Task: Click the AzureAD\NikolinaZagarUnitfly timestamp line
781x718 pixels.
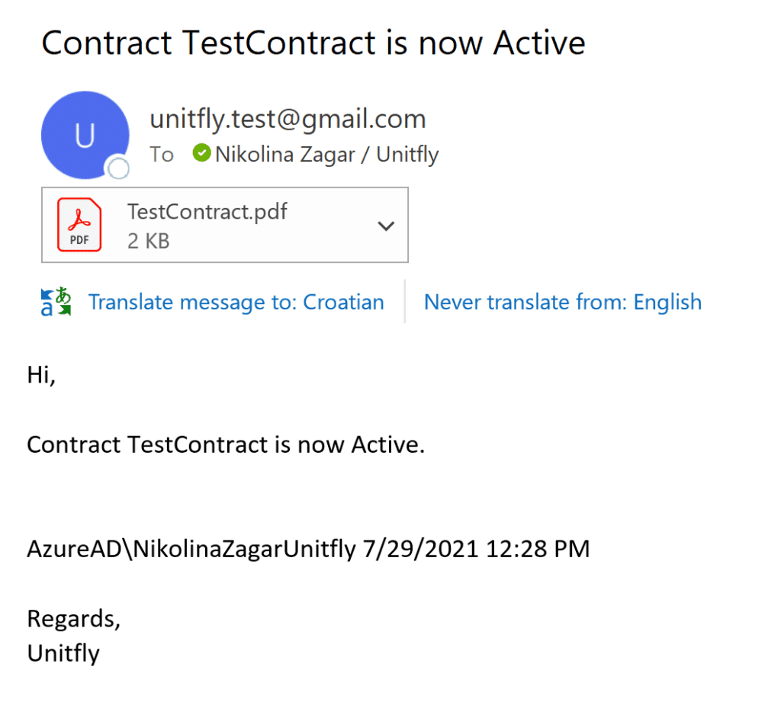Action: pyautogui.click(x=308, y=550)
